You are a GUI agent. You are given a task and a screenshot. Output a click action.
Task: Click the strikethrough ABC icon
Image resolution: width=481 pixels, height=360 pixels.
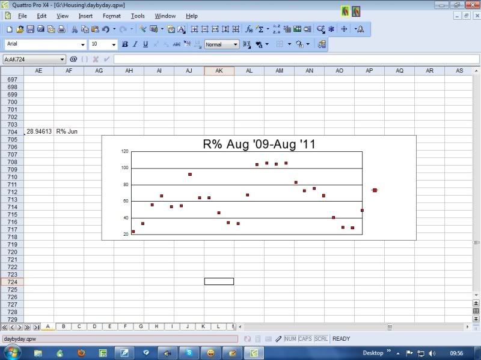coord(177,44)
